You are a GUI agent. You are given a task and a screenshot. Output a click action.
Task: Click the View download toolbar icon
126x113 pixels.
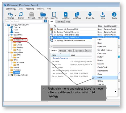pyautogui.click(x=103, y=14)
